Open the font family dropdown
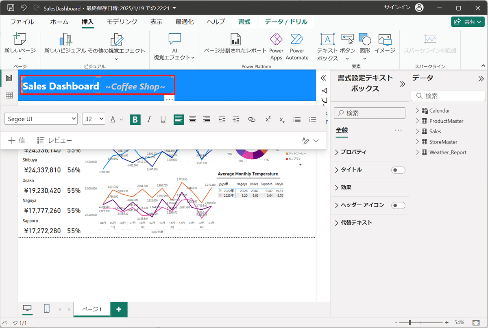The height and width of the screenshot is (328, 488). [x=41, y=119]
